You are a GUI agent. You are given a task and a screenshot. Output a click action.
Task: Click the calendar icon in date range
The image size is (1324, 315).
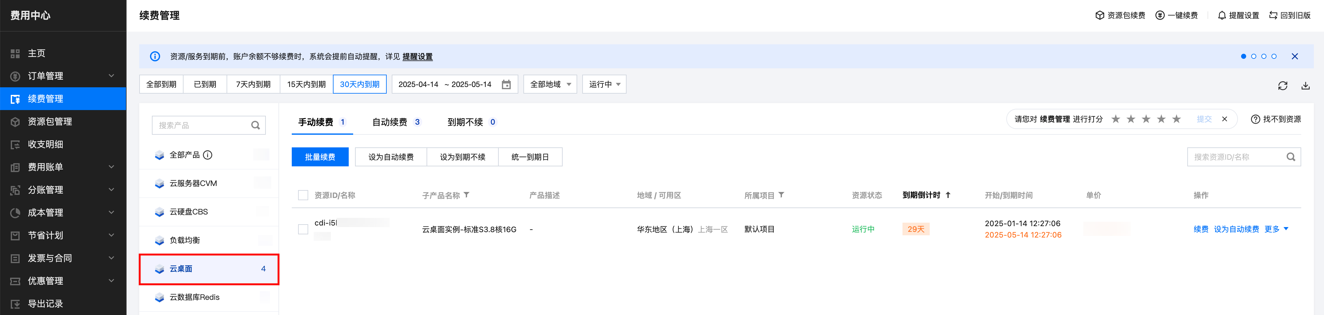point(506,84)
